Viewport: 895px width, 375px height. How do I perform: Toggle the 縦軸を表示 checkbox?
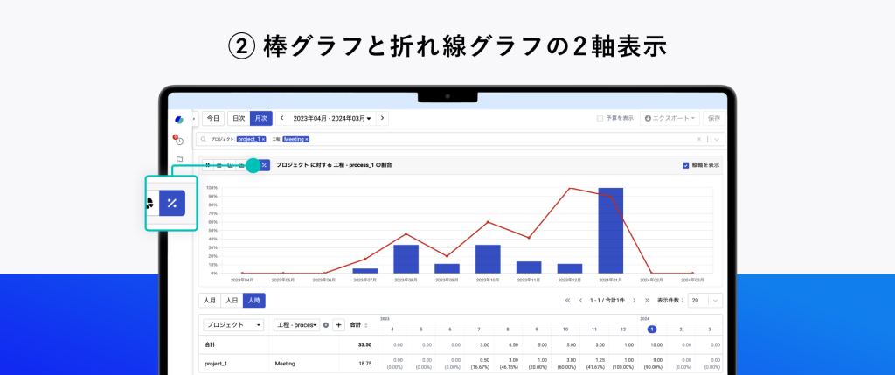click(x=685, y=164)
